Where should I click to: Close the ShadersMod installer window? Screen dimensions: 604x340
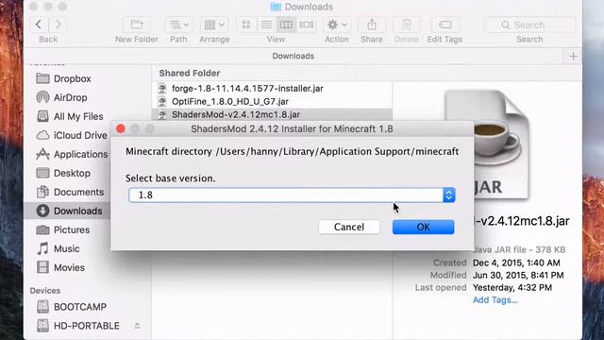pos(121,128)
